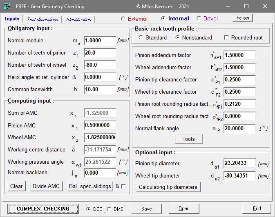The image size is (275, 217).
Task: Click the Fellow button
Action: tap(243, 18)
